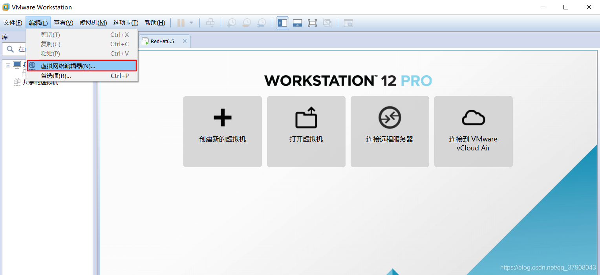Screen dimensions: 600x275
Task: Click the Send Ctrl+Alt+Del toolbar icon
Action: (210, 23)
